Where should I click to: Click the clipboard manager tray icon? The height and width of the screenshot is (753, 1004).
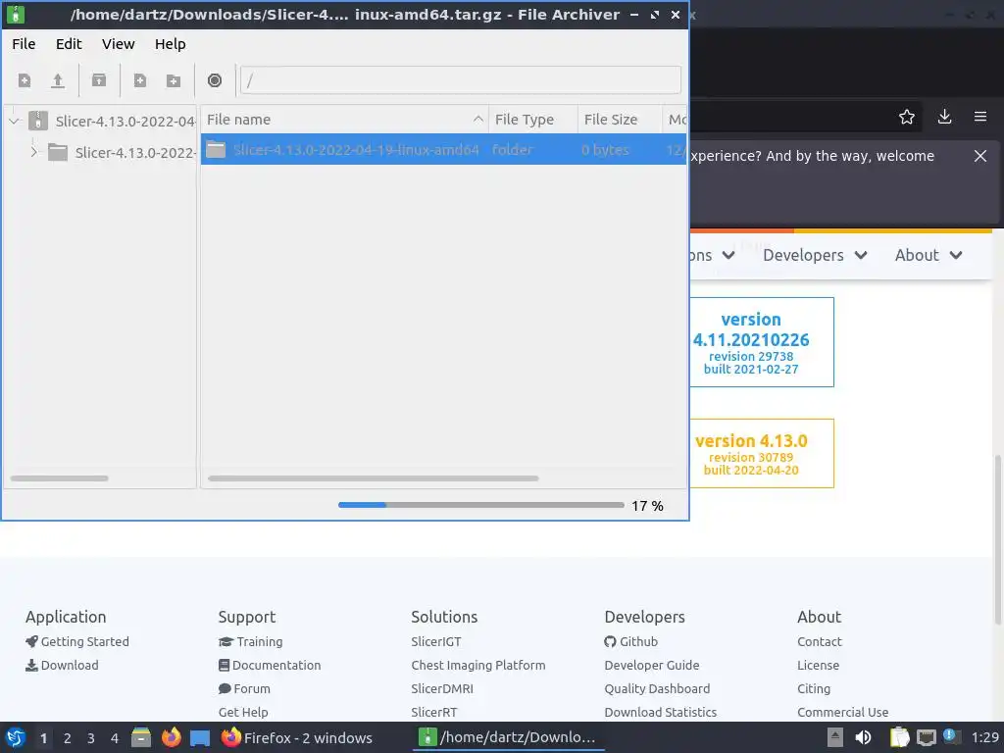tap(900, 737)
